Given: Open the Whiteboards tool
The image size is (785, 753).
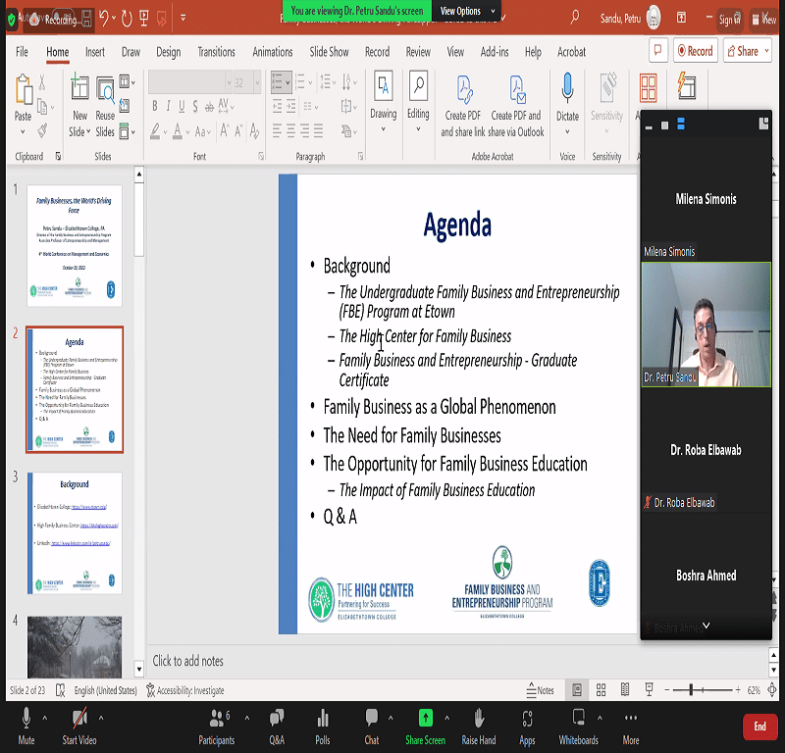Looking at the screenshot, I should pyautogui.click(x=578, y=723).
